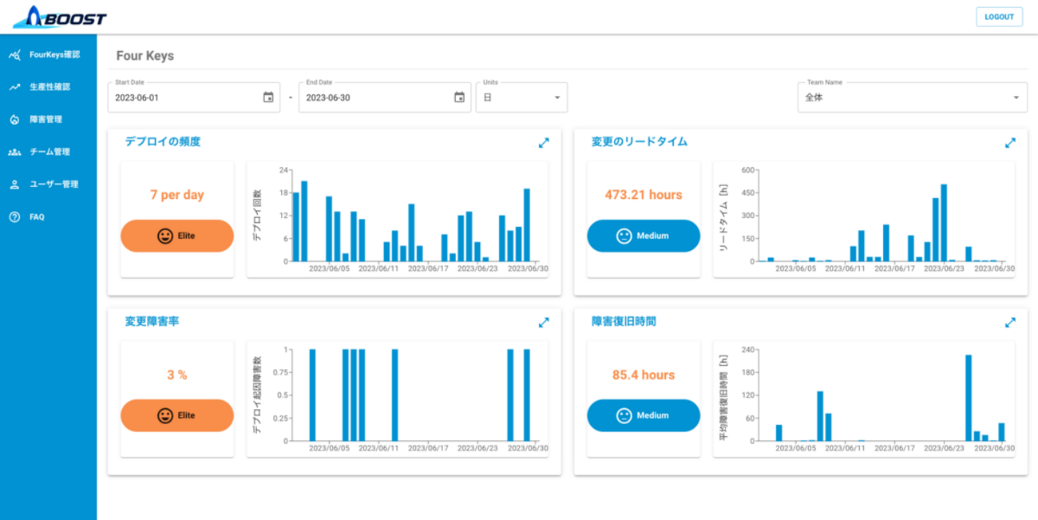Open ユーザー管理 sidebar entry
The image size is (1038, 520).
click(49, 184)
